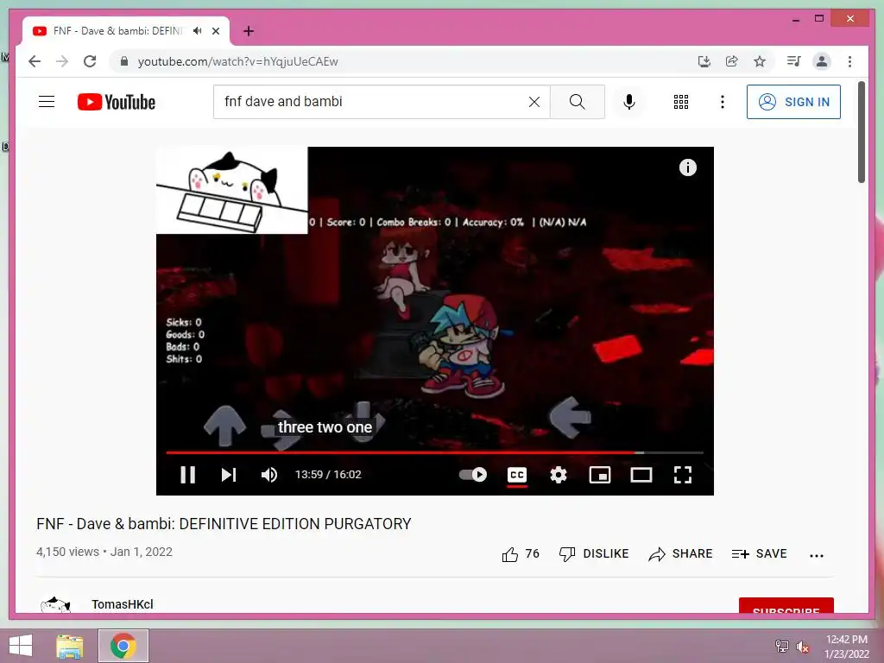The width and height of the screenshot is (884, 663).
Task: Open Chrome three-dot menu
Action: pos(849,61)
